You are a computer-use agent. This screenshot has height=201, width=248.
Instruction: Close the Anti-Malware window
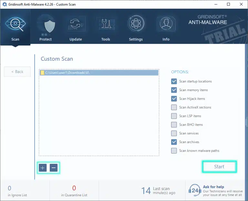click(241, 4)
